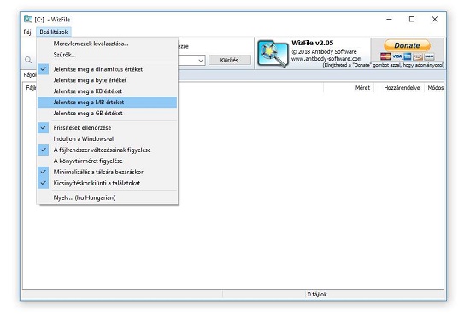The height and width of the screenshot is (317, 470).
Task: Open Nyelv... (hu Hungarian) language entry
Action: [x=108, y=197]
